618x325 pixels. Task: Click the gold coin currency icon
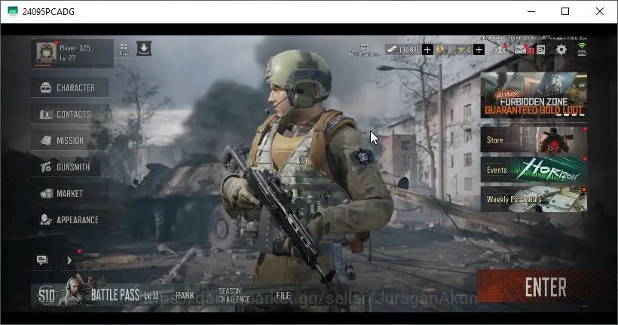tap(440, 50)
